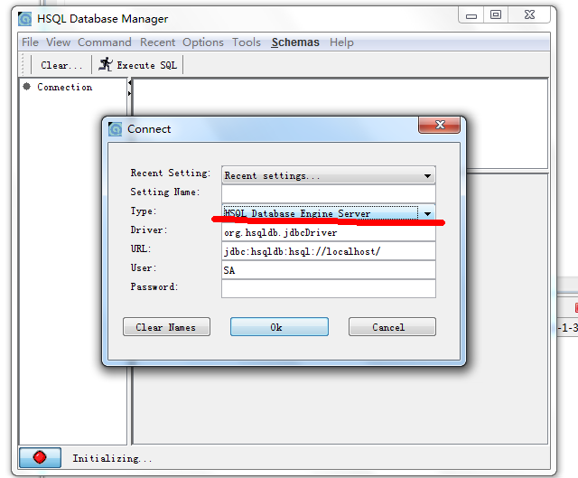Click the HSQL Database Manager title icon
This screenshot has height=478, width=578.
click(24, 19)
